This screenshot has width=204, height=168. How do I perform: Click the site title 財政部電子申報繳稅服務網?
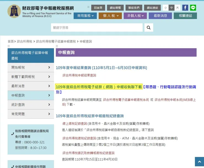pos(48,8)
